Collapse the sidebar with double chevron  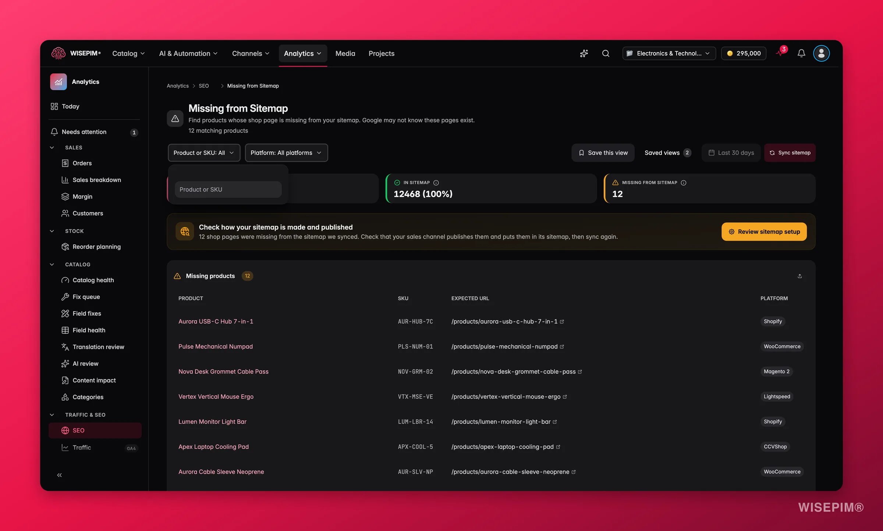pyautogui.click(x=60, y=475)
